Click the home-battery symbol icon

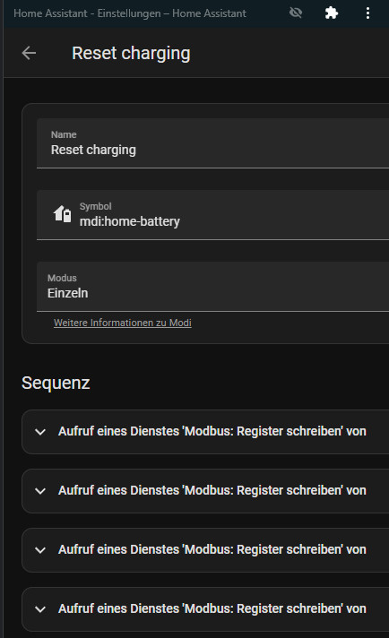[x=62, y=214]
